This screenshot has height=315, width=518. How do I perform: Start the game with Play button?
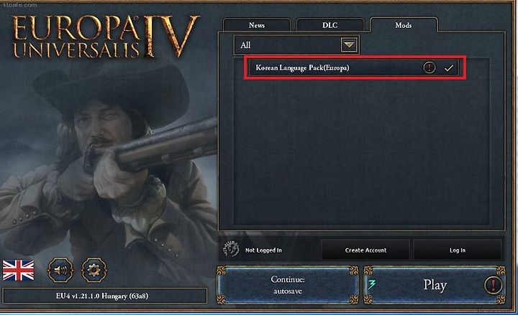point(435,285)
